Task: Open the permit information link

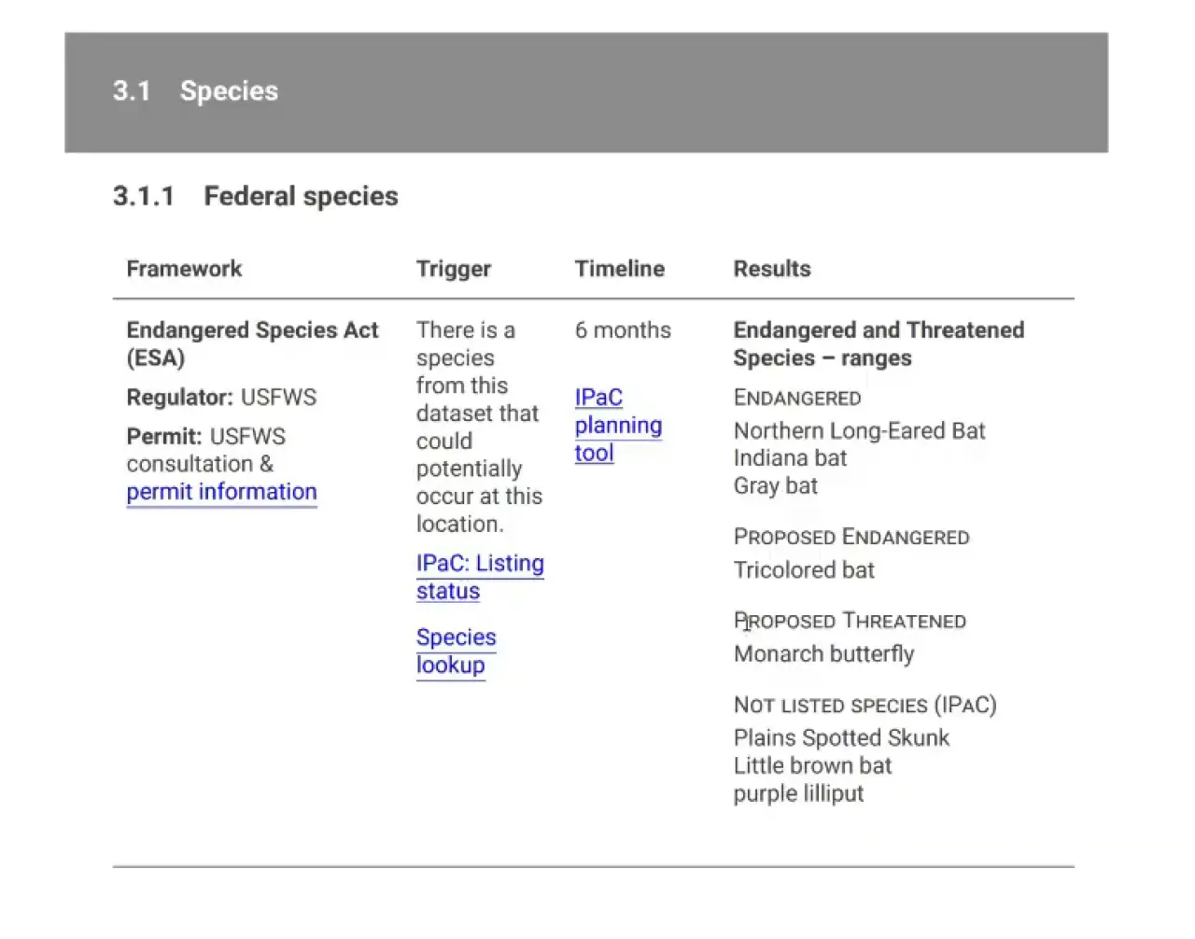Action: [221, 492]
